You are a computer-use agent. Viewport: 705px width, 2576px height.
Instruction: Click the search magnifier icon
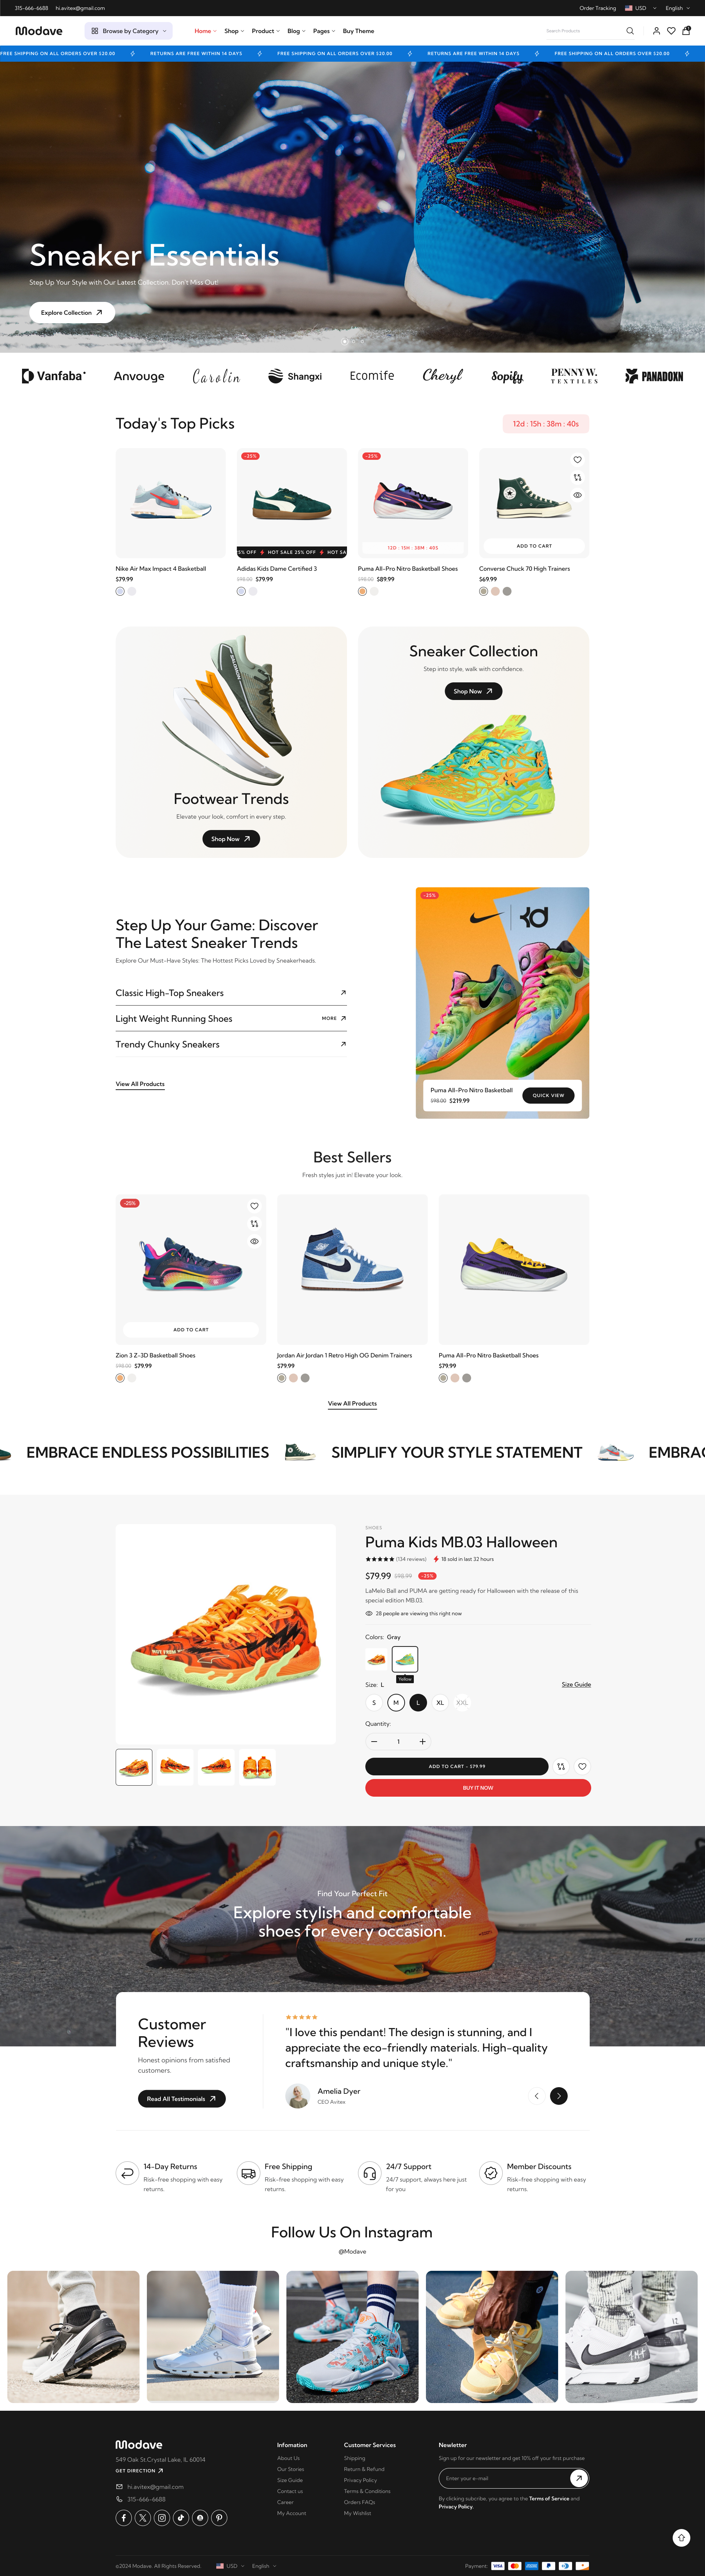coord(630,31)
